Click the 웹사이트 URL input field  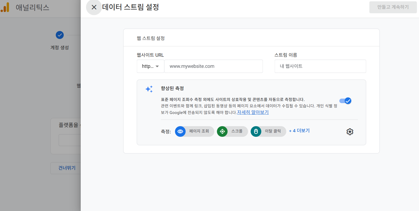(213, 66)
